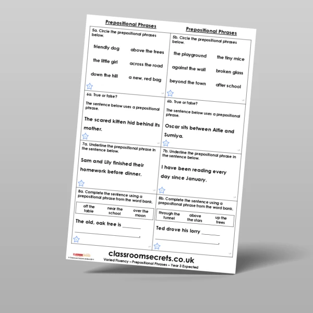Select the phrase "beyond the town"

pyautogui.click(x=188, y=82)
